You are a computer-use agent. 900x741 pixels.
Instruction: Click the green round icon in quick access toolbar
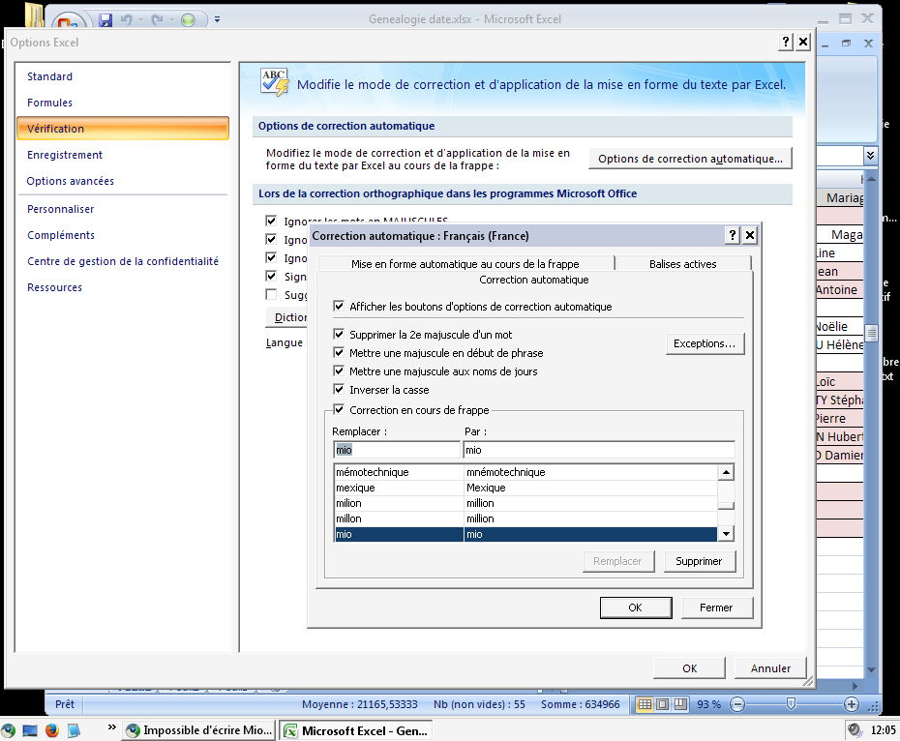188,20
